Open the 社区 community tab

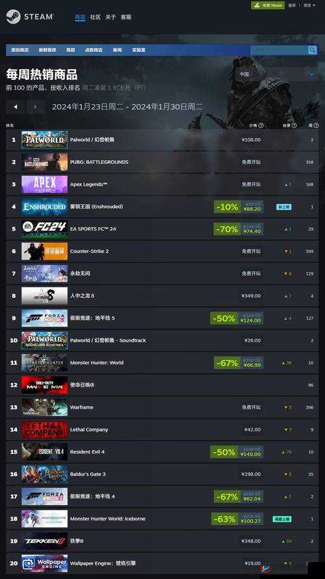95,17
